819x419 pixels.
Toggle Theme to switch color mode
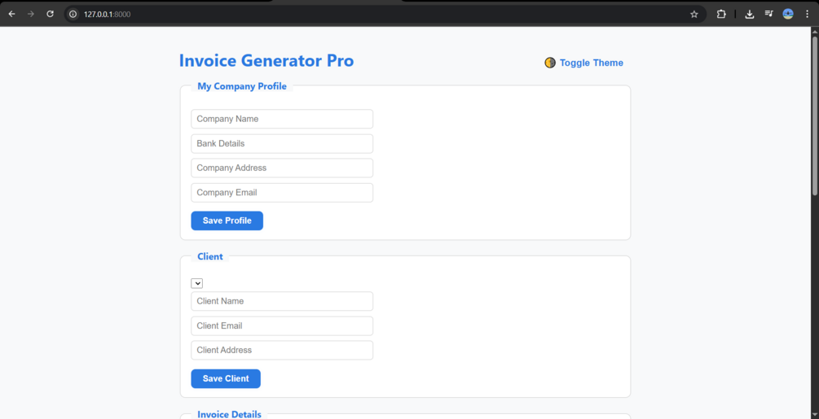[x=584, y=63]
